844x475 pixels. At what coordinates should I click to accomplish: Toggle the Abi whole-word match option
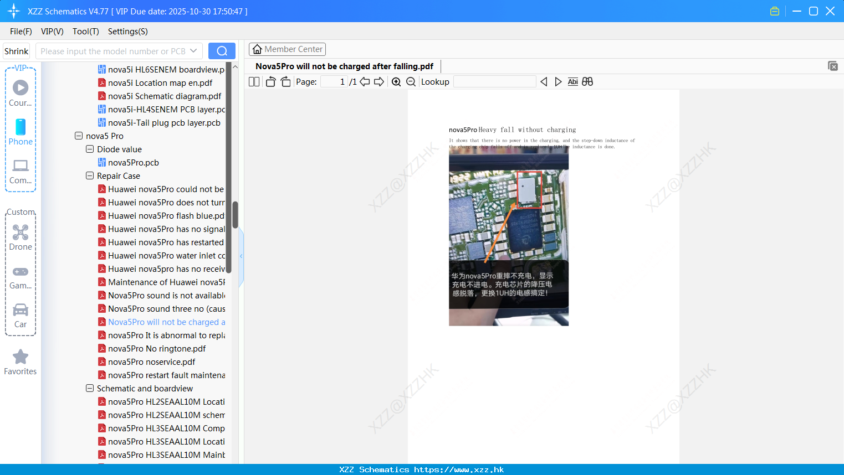coord(572,82)
